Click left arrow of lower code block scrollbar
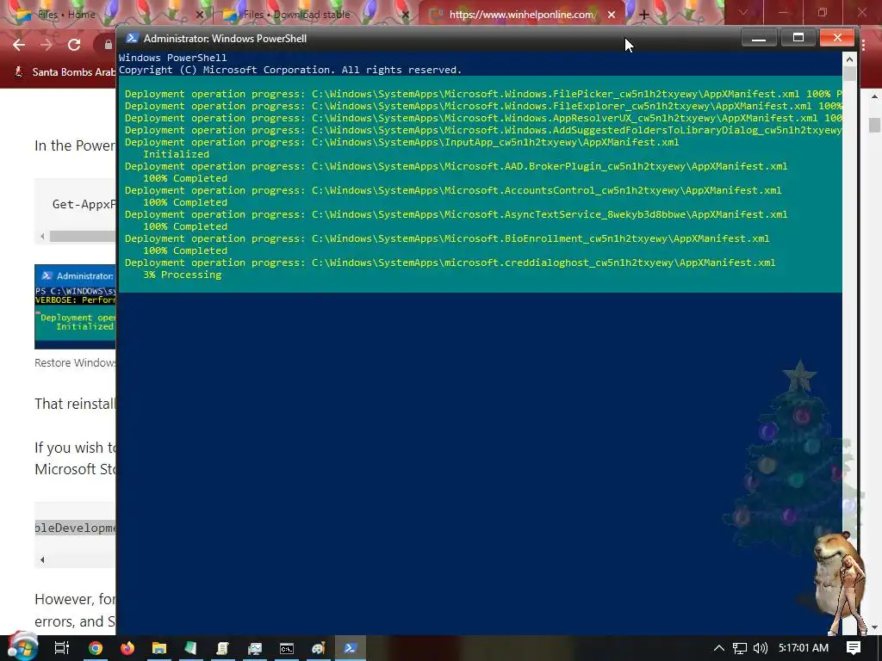 click(42, 559)
